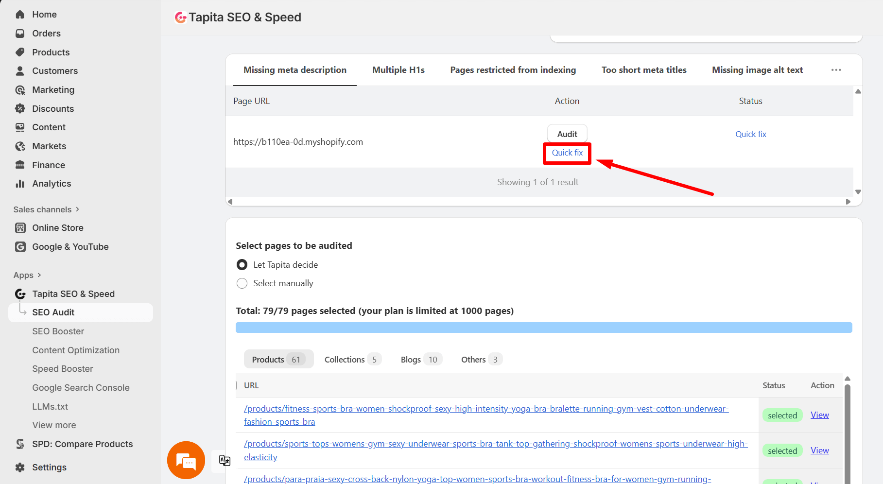The width and height of the screenshot is (883, 484).
Task: Click the pages selected progress bar
Action: coord(544,328)
